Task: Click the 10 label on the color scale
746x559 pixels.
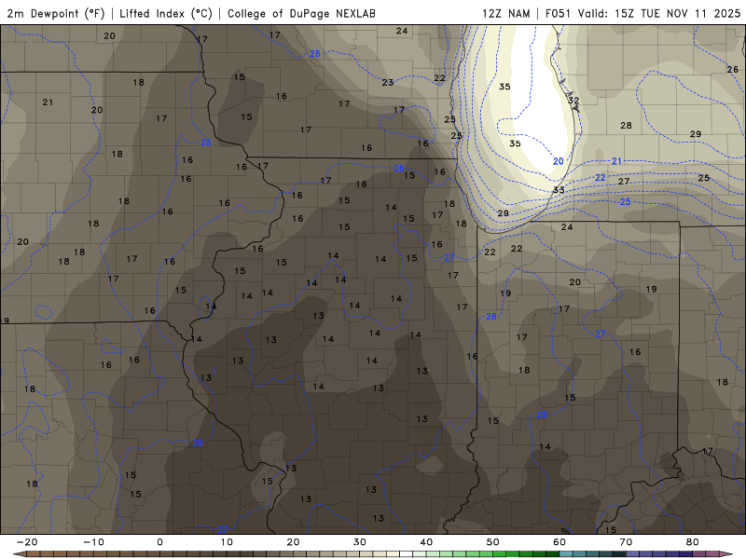Action: click(x=227, y=542)
